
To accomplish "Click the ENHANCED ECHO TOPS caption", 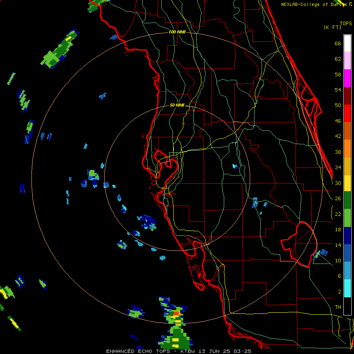I will [x=138, y=351].
